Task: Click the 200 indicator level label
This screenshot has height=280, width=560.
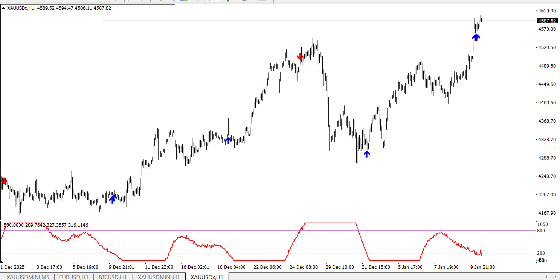Action: (x=541, y=253)
